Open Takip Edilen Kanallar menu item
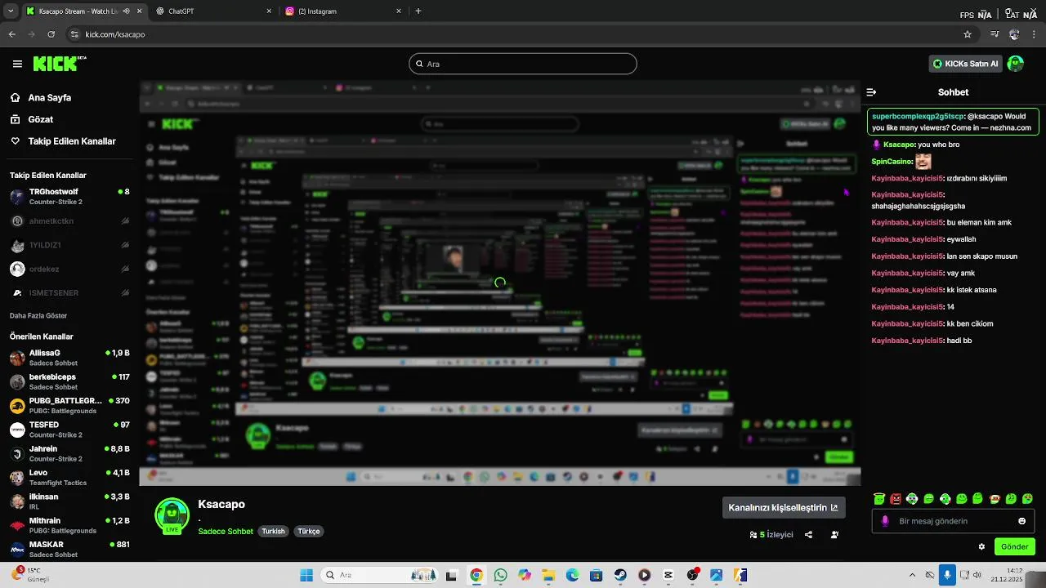 coord(64,141)
